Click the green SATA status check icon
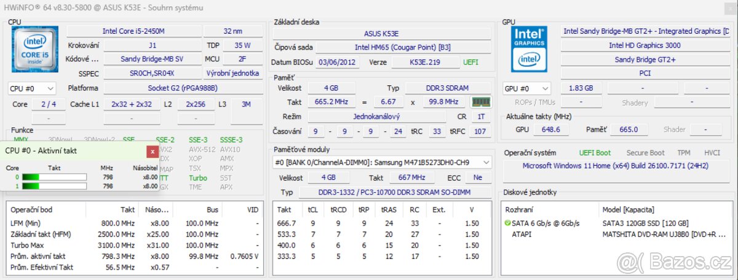The height and width of the screenshot is (280, 738). pos(507,223)
